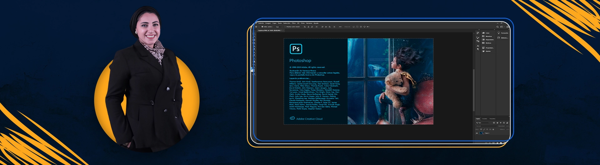Viewport: 600px width, 165px height.
Task: Open the Filtro menu
Action: [x=294, y=23]
